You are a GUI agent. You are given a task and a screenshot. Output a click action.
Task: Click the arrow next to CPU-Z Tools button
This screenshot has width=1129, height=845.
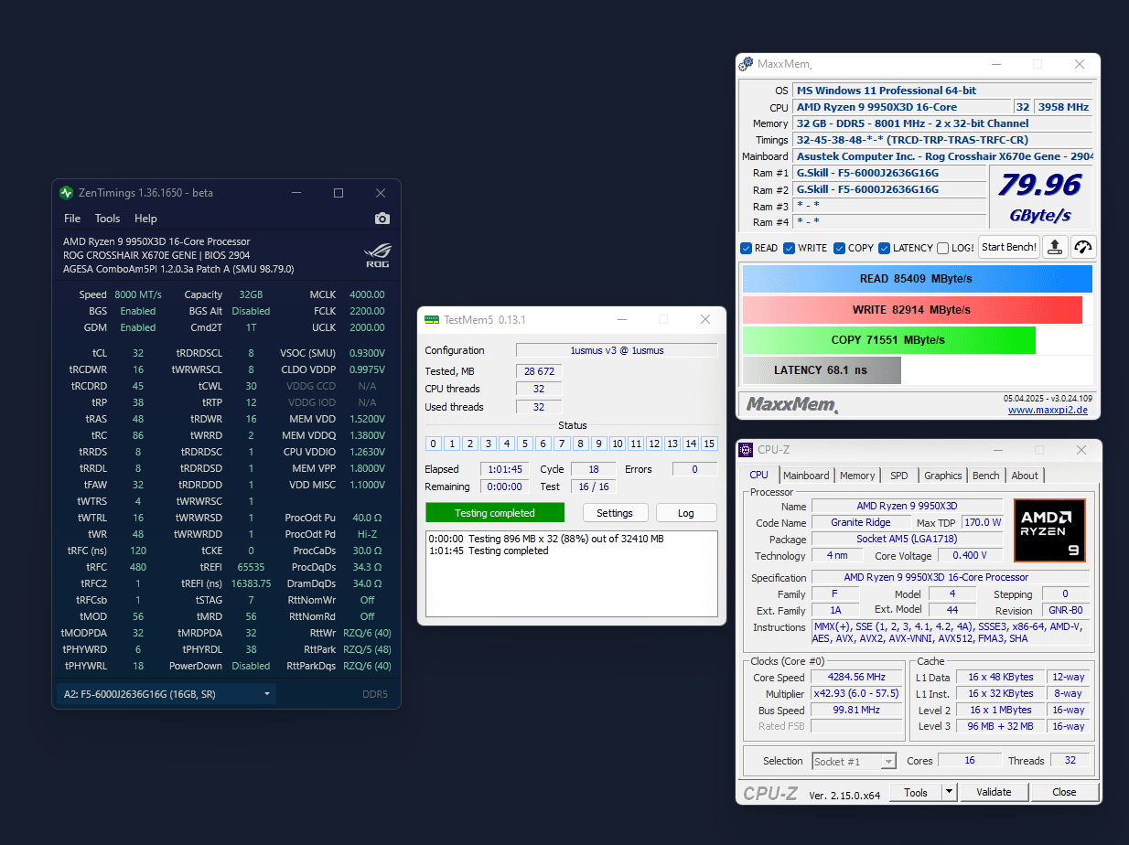tap(949, 792)
